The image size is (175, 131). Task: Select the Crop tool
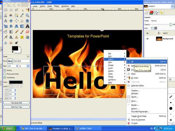pyautogui.click(x=22, y=21)
